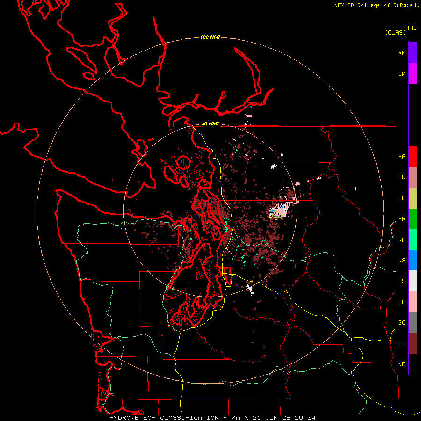Click the WS legend label
The height and width of the screenshot is (421, 421).
point(401,261)
